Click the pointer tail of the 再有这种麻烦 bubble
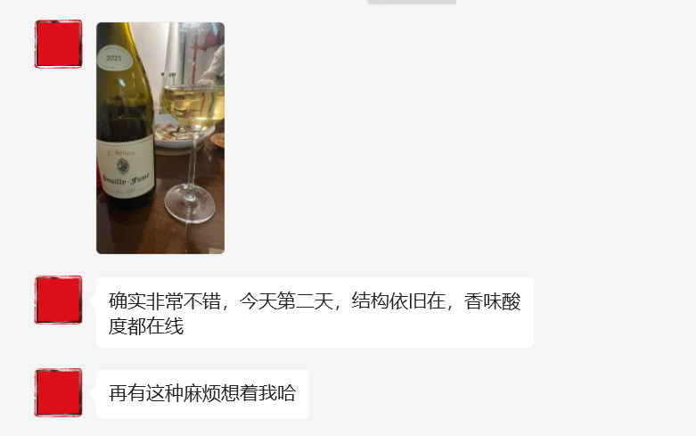Screen dimensions: 696x436 [x=94, y=393]
